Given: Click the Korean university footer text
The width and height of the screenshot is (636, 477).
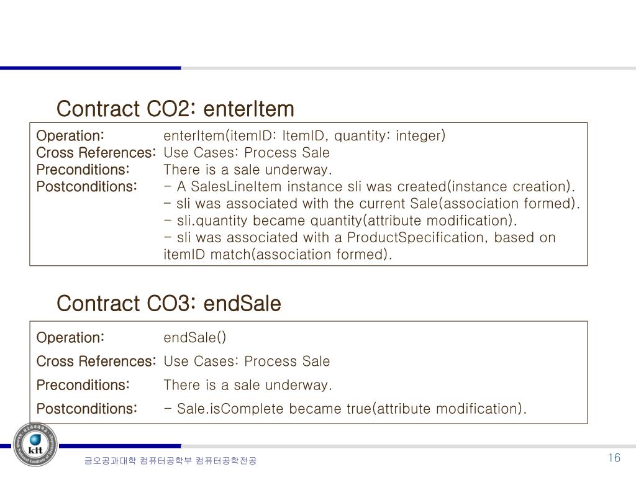Looking at the screenshot, I should (x=170, y=460).
